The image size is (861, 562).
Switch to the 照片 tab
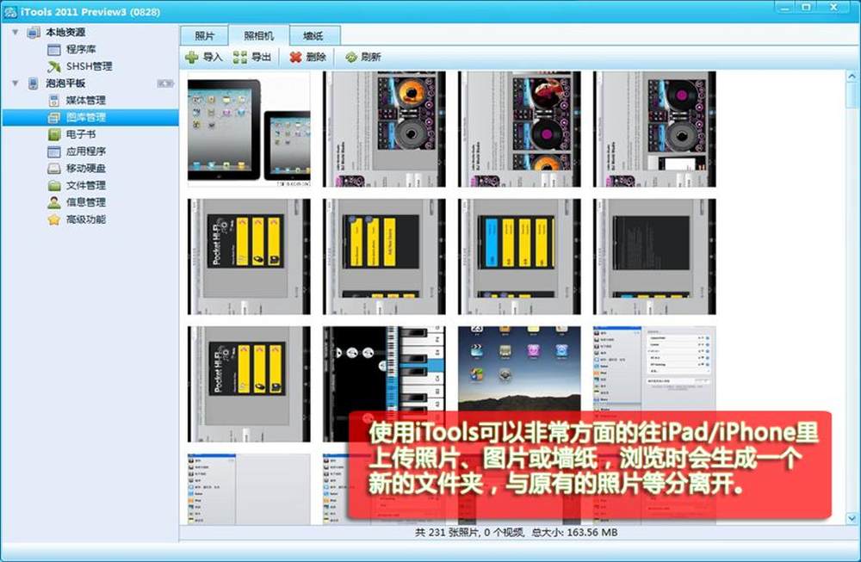204,35
